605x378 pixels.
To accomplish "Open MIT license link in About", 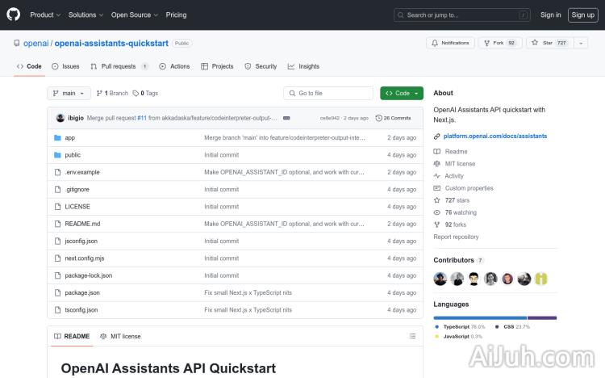I will pos(454,164).
